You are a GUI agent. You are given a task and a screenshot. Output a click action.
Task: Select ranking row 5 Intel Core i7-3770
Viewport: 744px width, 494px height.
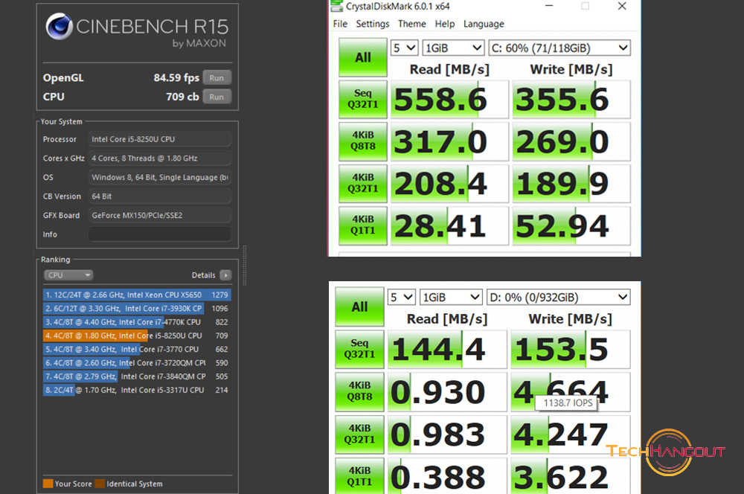tap(137, 349)
